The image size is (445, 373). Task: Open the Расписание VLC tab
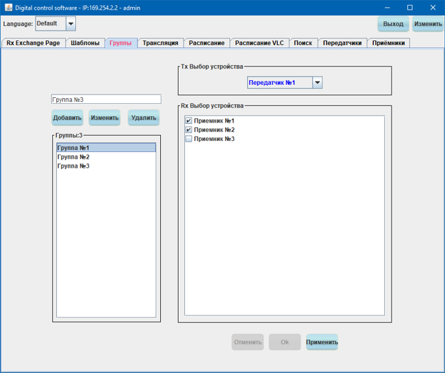259,43
